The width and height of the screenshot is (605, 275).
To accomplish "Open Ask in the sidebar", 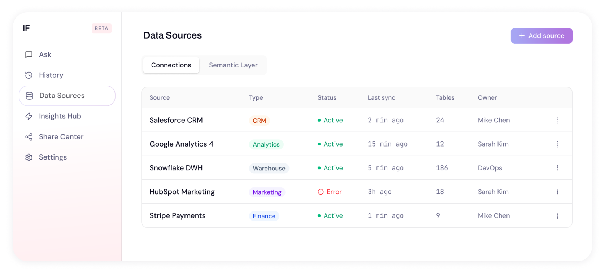I will (67, 54).
